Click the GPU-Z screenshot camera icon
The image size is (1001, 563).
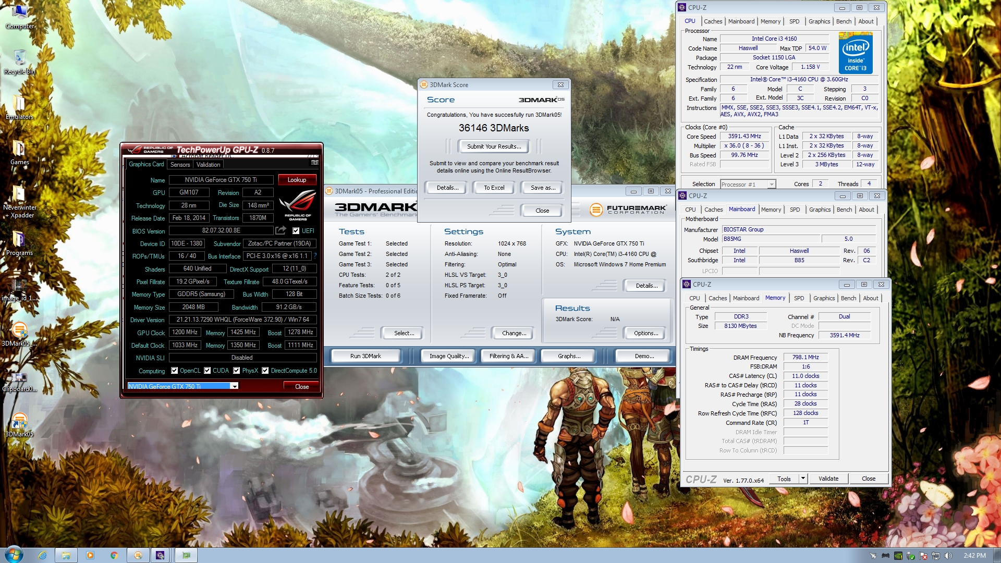[314, 163]
